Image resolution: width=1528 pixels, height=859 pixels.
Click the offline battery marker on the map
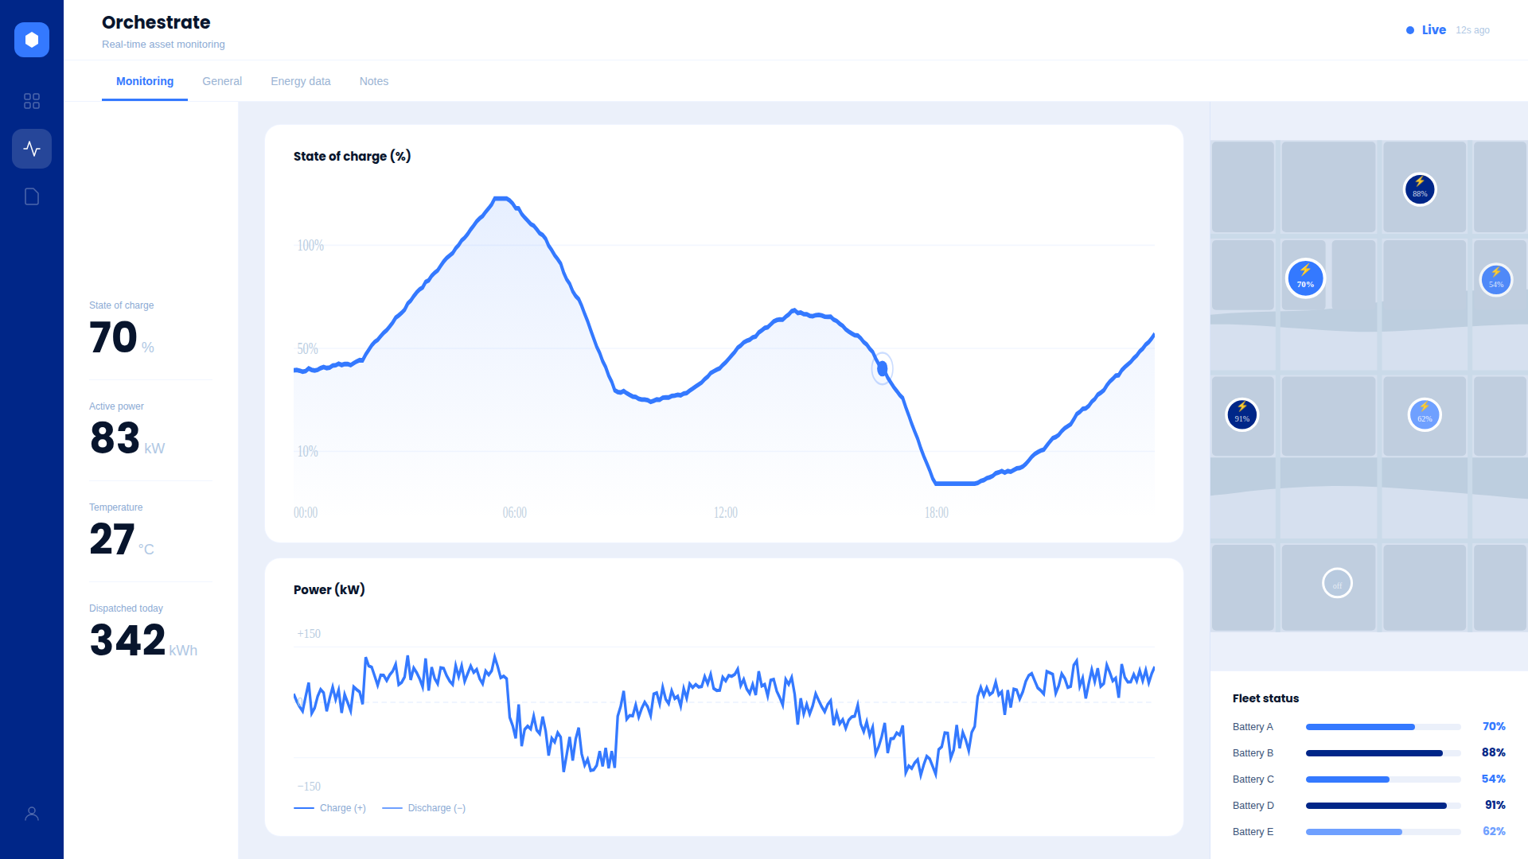tap(1337, 583)
